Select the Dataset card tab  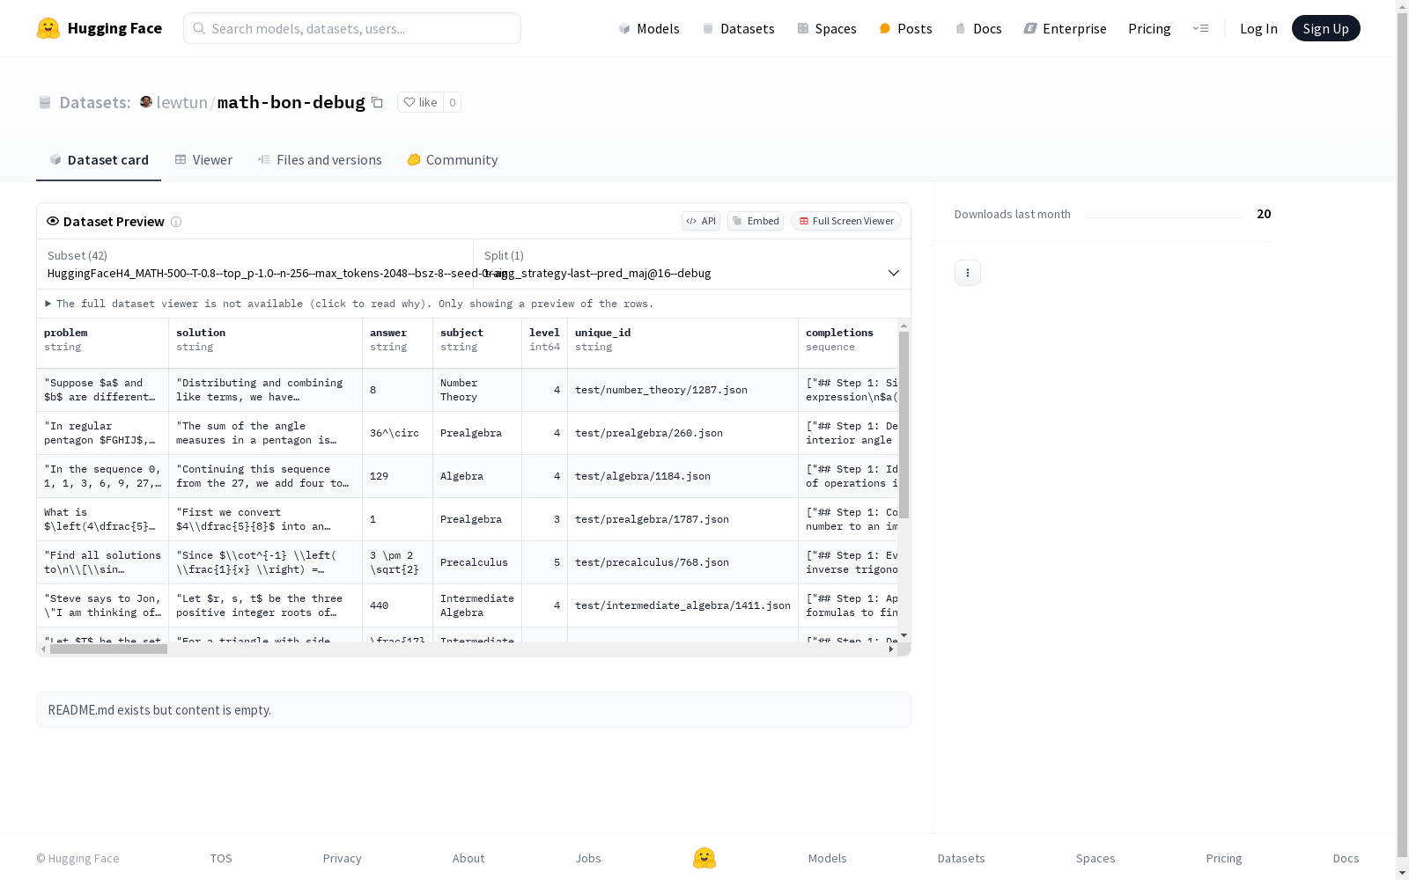[x=99, y=159]
